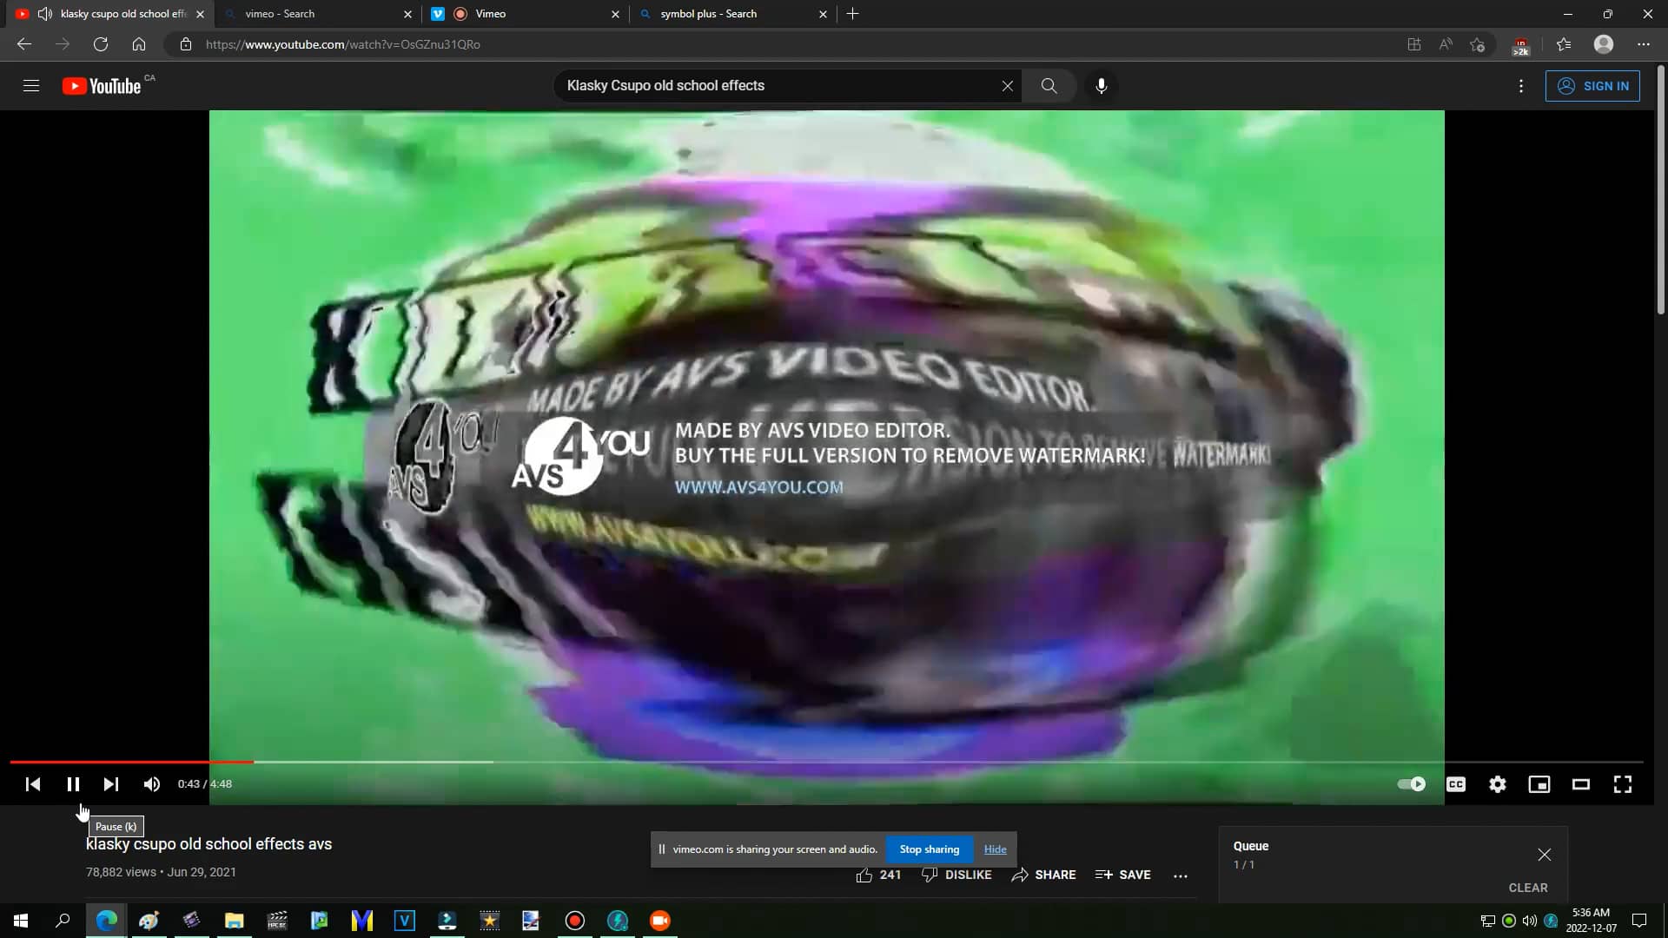Open the video settings gear menu

[1497, 783]
